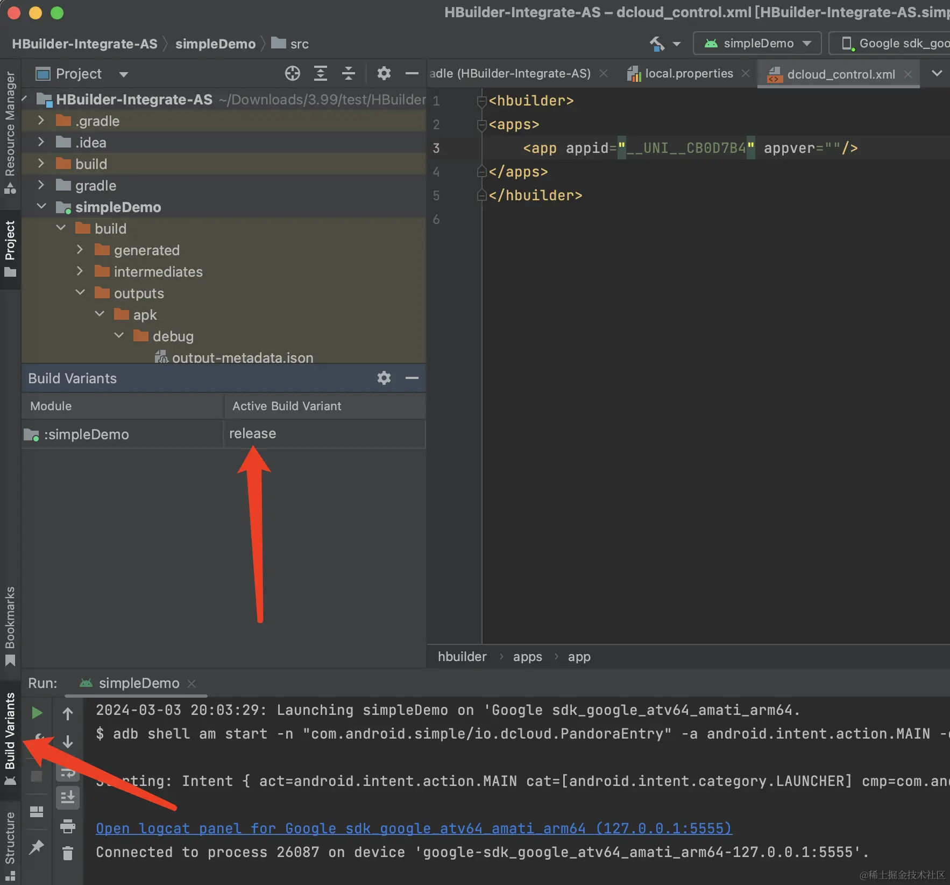Image resolution: width=950 pixels, height=885 pixels.
Task: Select the simpleDemo tab in Run panel
Action: tap(138, 683)
